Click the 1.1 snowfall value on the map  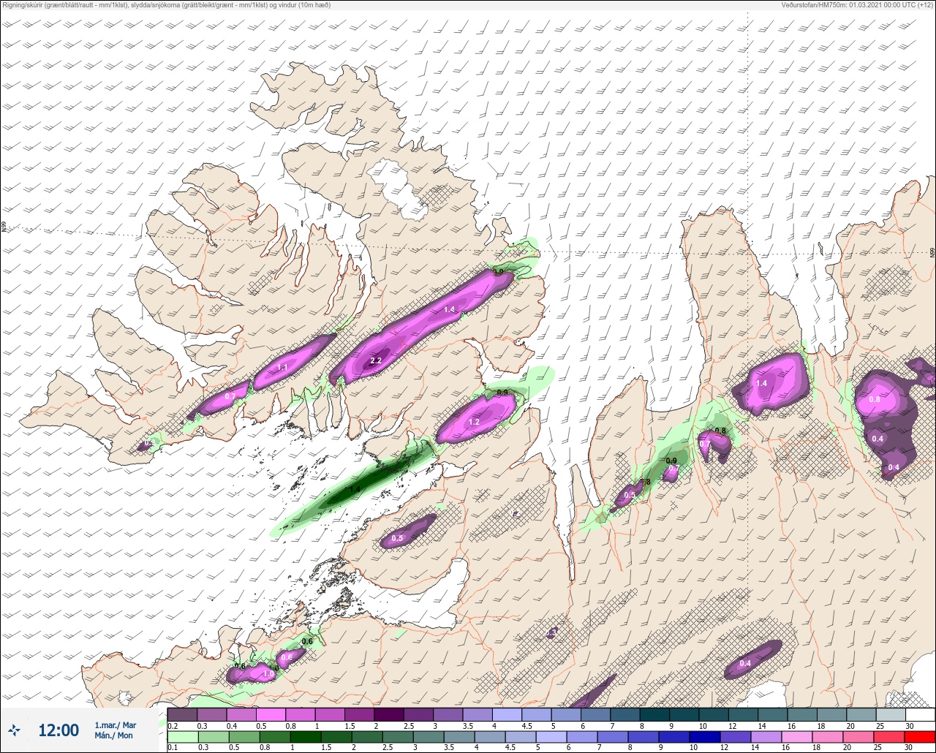tap(282, 367)
